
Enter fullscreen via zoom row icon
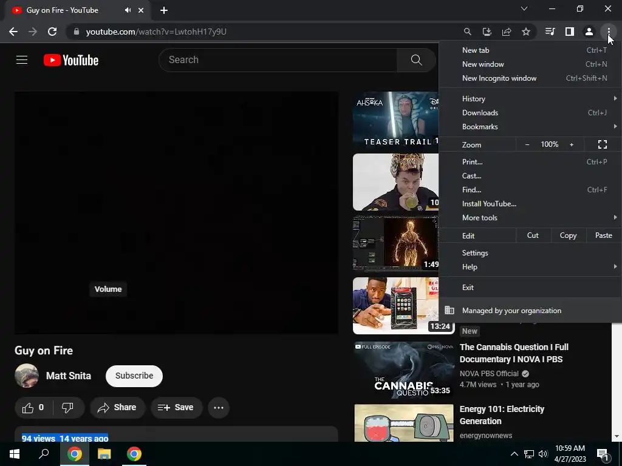[602, 144]
